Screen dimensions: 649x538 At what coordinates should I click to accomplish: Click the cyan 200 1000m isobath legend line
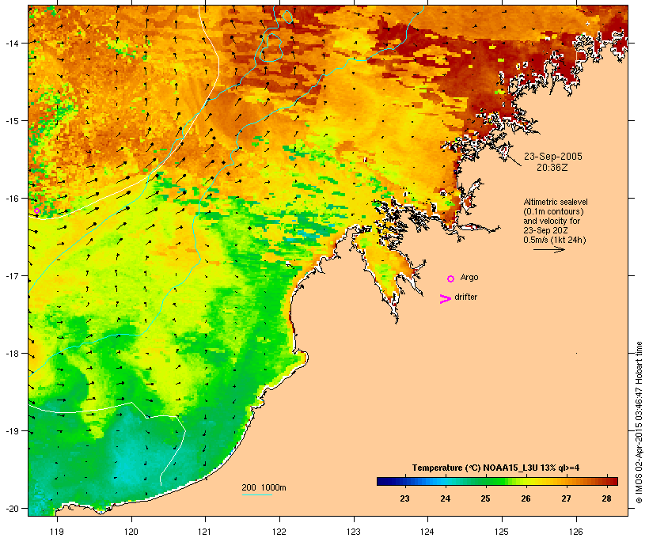(257, 494)
